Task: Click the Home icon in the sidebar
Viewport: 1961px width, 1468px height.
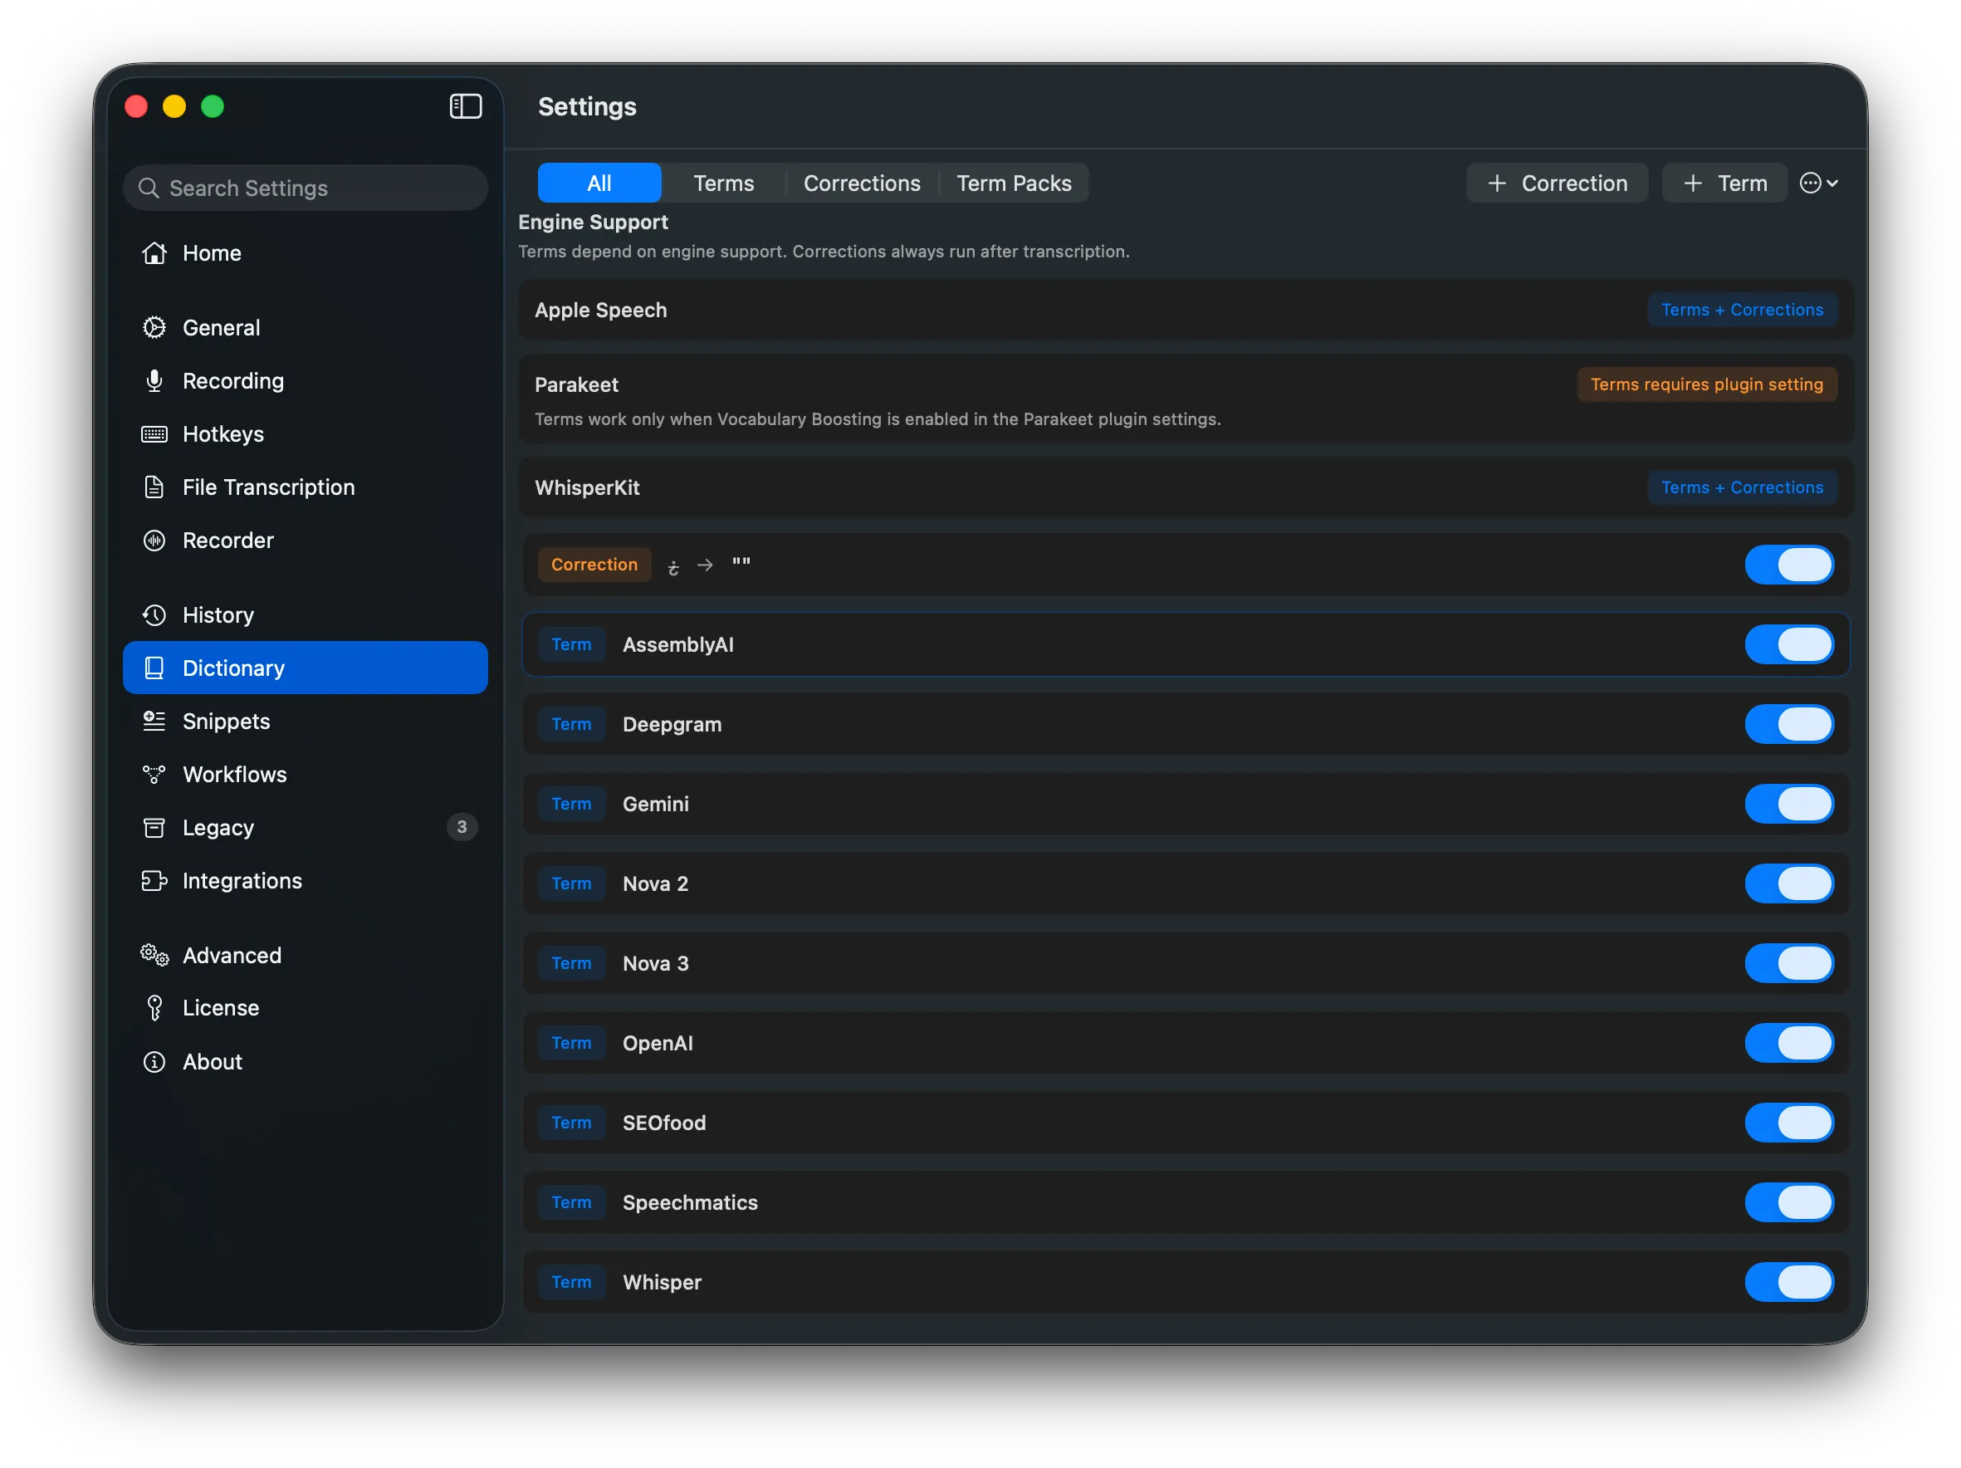Action: point(154,253)
